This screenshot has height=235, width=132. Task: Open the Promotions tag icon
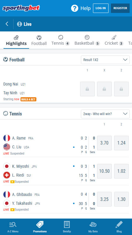click(x=40, y=224)
